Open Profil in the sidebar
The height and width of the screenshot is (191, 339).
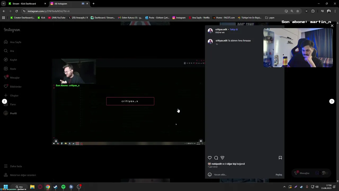(10, 113)
